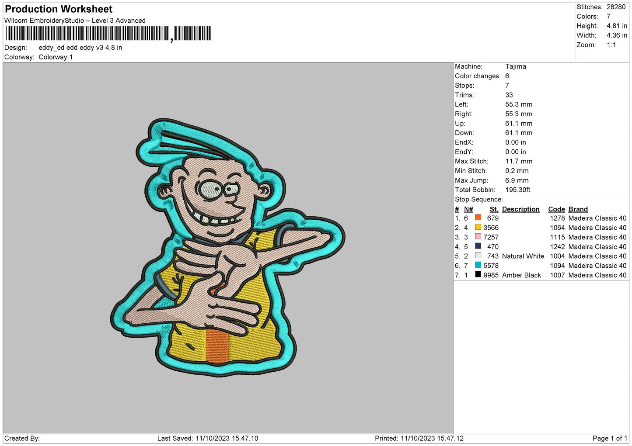Click the Code column header
632x446 pixels.
(x=557, y=209)
